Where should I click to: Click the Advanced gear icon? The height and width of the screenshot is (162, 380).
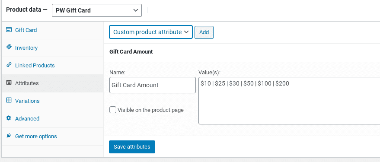9,118
